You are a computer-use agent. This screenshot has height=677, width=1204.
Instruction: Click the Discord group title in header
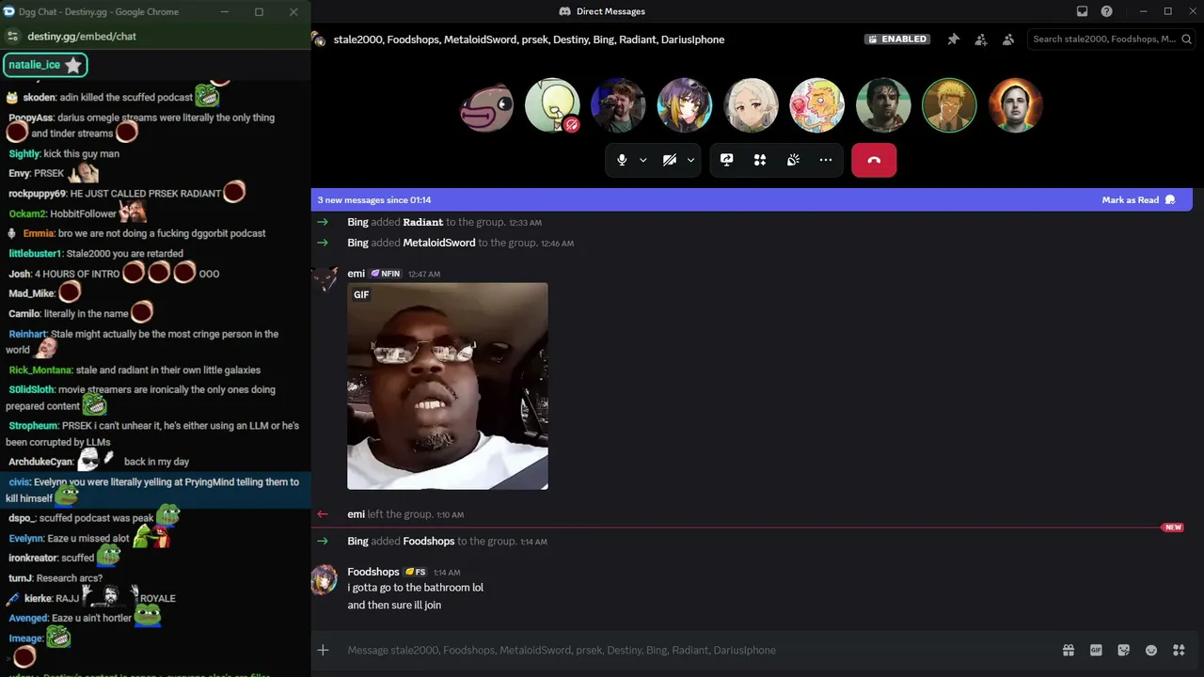click(529, 39)
